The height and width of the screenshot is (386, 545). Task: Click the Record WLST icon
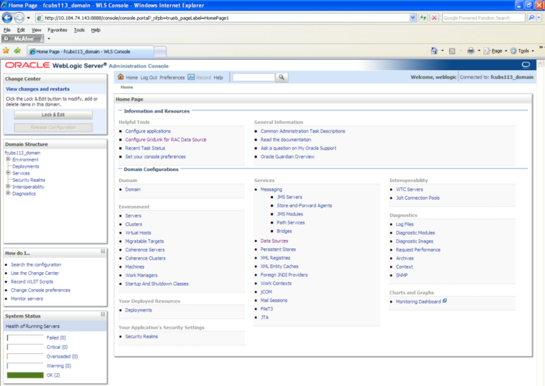click(x=191, y=77)
